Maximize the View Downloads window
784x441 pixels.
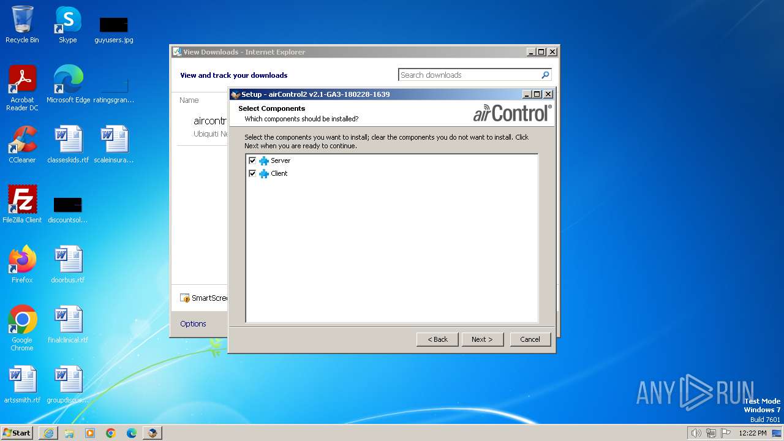[541, 52]
